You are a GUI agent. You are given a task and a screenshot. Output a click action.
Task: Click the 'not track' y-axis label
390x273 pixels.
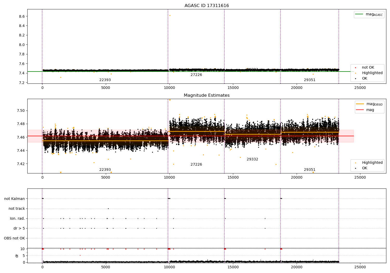pyautogui.click(x=17, y=209)
